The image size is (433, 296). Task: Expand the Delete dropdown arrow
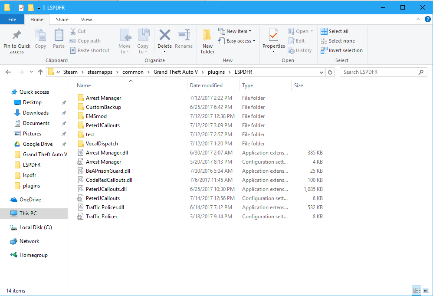[x=164, y=52]
